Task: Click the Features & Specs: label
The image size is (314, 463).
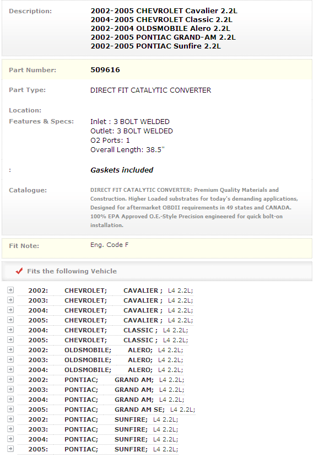Action: [x=41, y=121]
